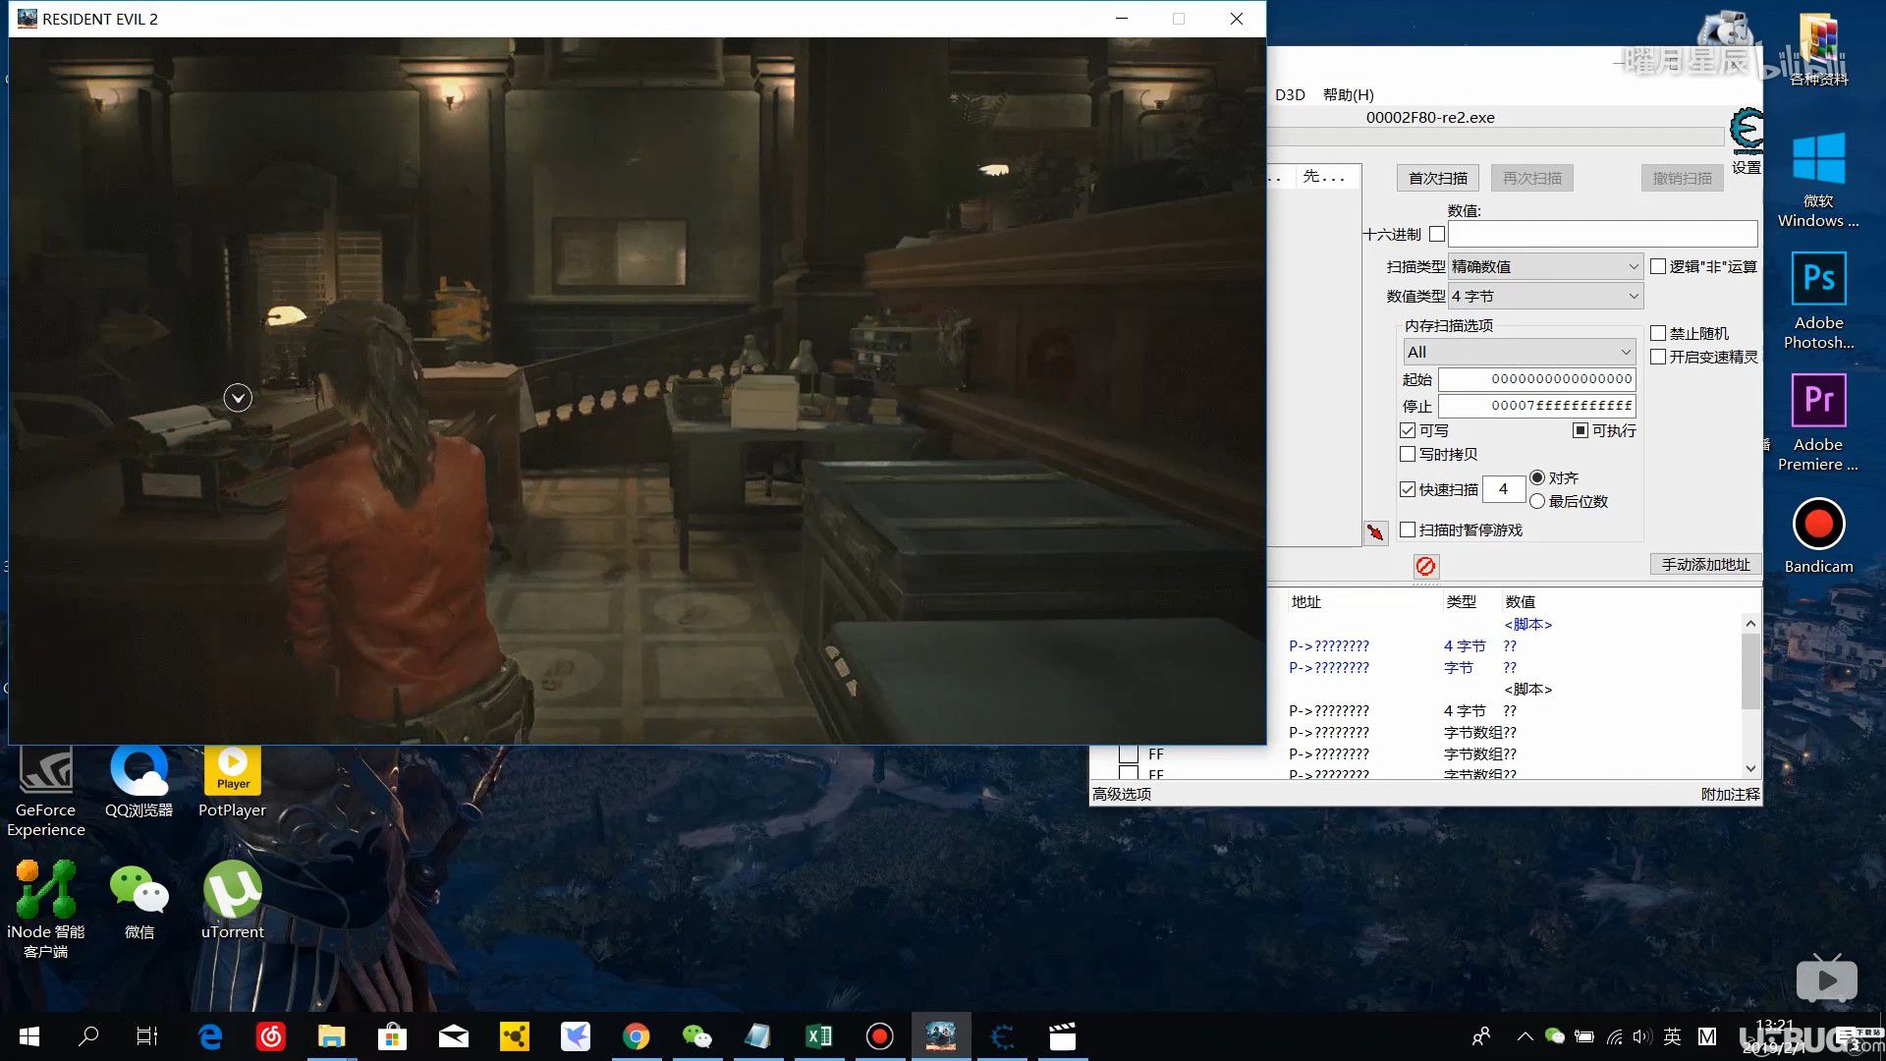Switch to Bandicam recorder taskbar icon
1886x1061 pixels.
pos(879,1036)
